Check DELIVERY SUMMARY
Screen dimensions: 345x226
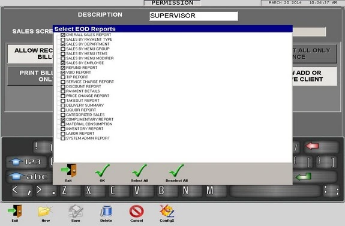(63, 106)
